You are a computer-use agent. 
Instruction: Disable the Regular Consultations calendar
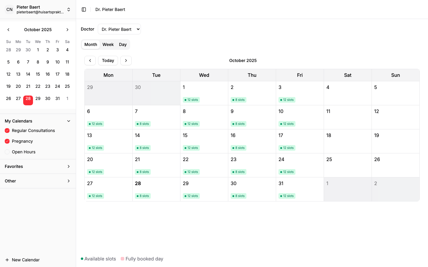click(7, 131)
